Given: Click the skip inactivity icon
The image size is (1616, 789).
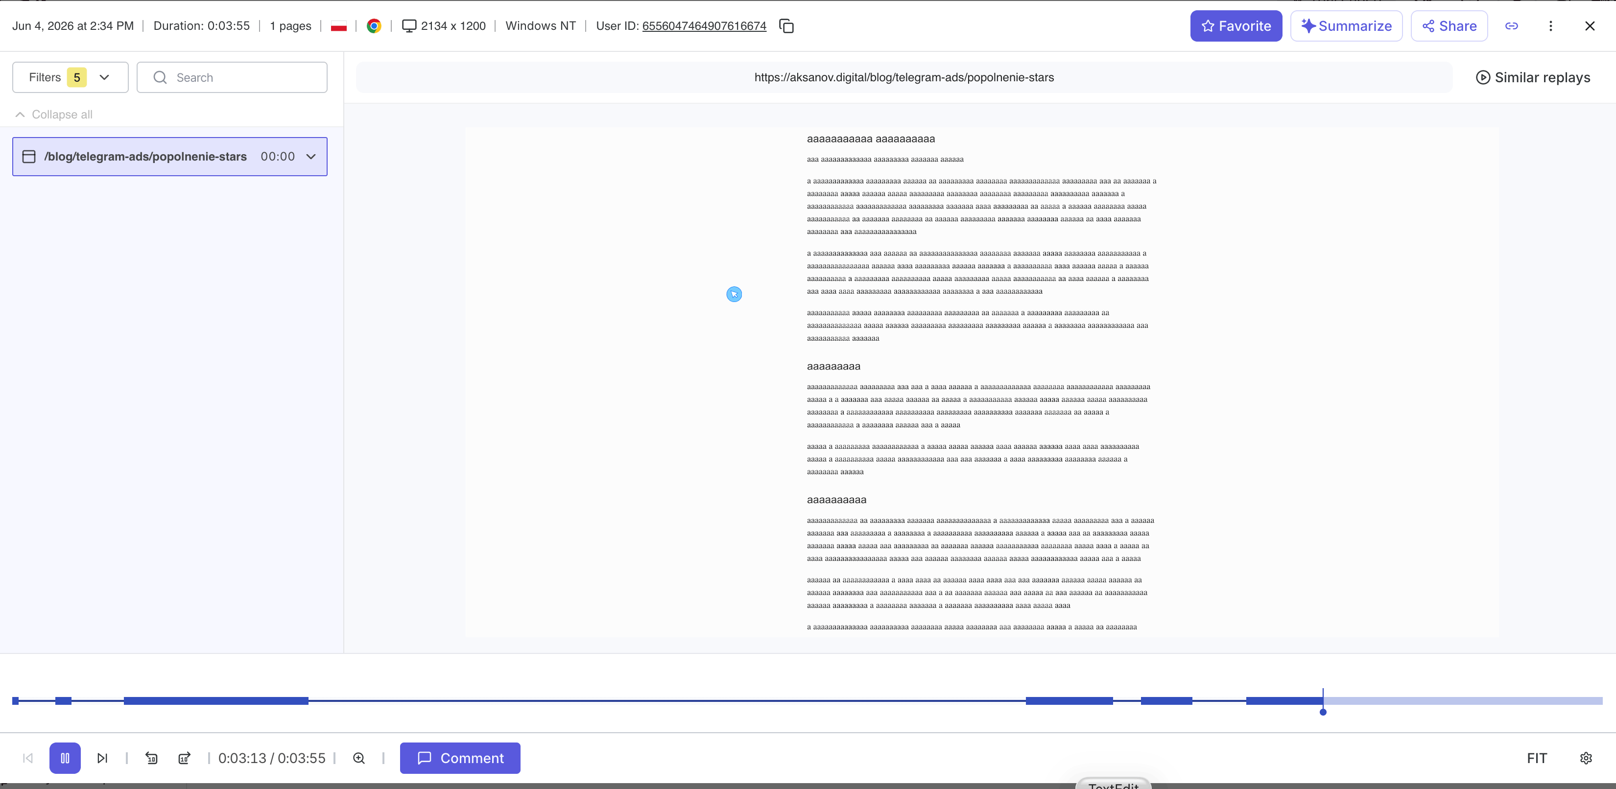Looking at the screenshot, I should [184, 758].
